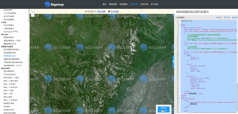Select 地图右键添加一个标注 in sidebar
The image size is (238, 114).
click(12, 40)
